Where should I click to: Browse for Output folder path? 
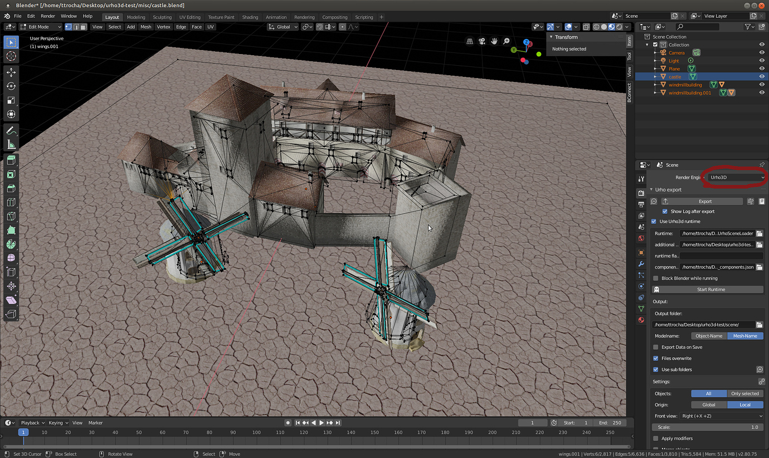tap(759, 325)
